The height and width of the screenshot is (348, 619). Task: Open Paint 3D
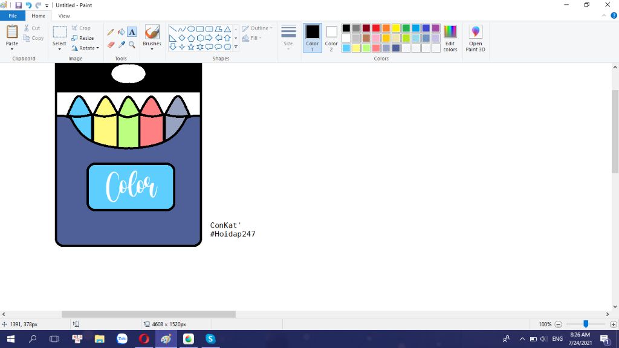click(x=475, y=38)
